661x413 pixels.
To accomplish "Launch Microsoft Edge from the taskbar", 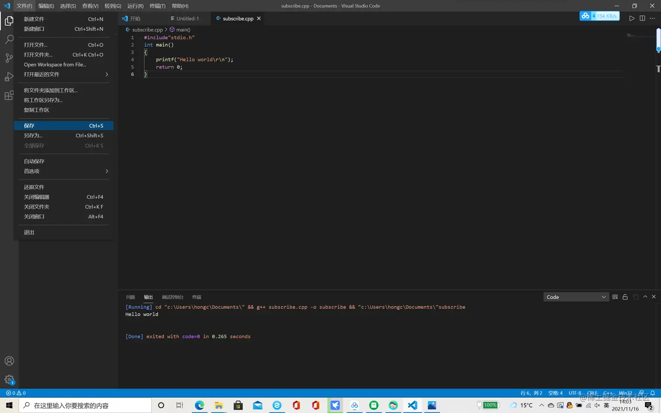I will 199,405.
